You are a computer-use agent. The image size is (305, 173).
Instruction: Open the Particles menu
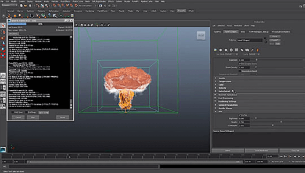[54, 1]
